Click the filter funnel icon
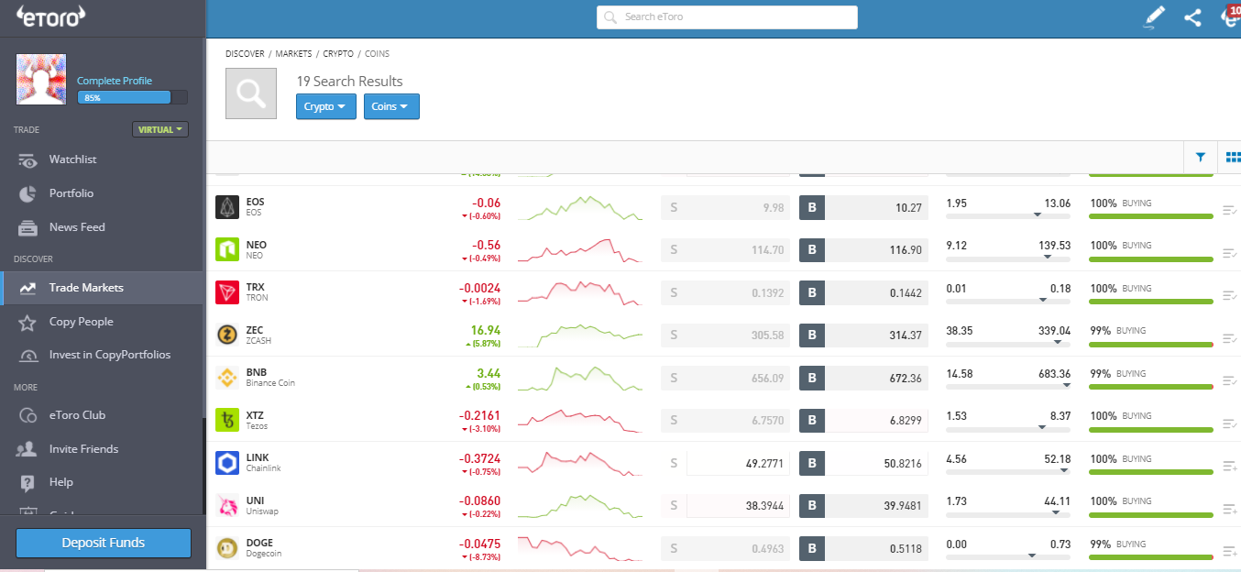The image size is (1241, 572). 1200,158
